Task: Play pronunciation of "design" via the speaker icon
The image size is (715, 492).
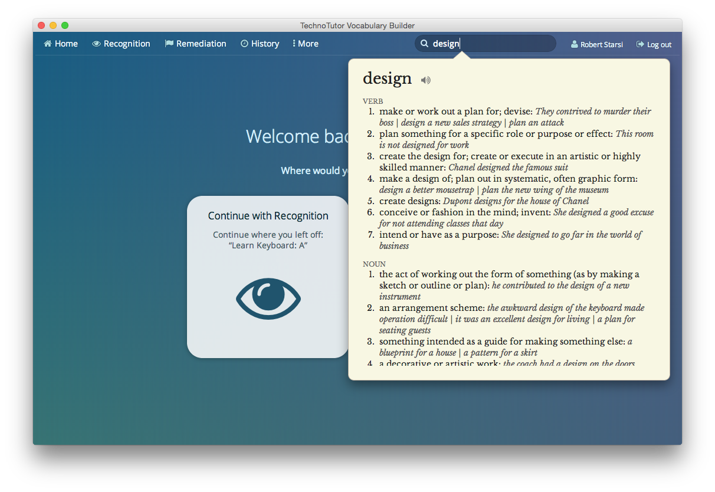Action: (425, 80)
